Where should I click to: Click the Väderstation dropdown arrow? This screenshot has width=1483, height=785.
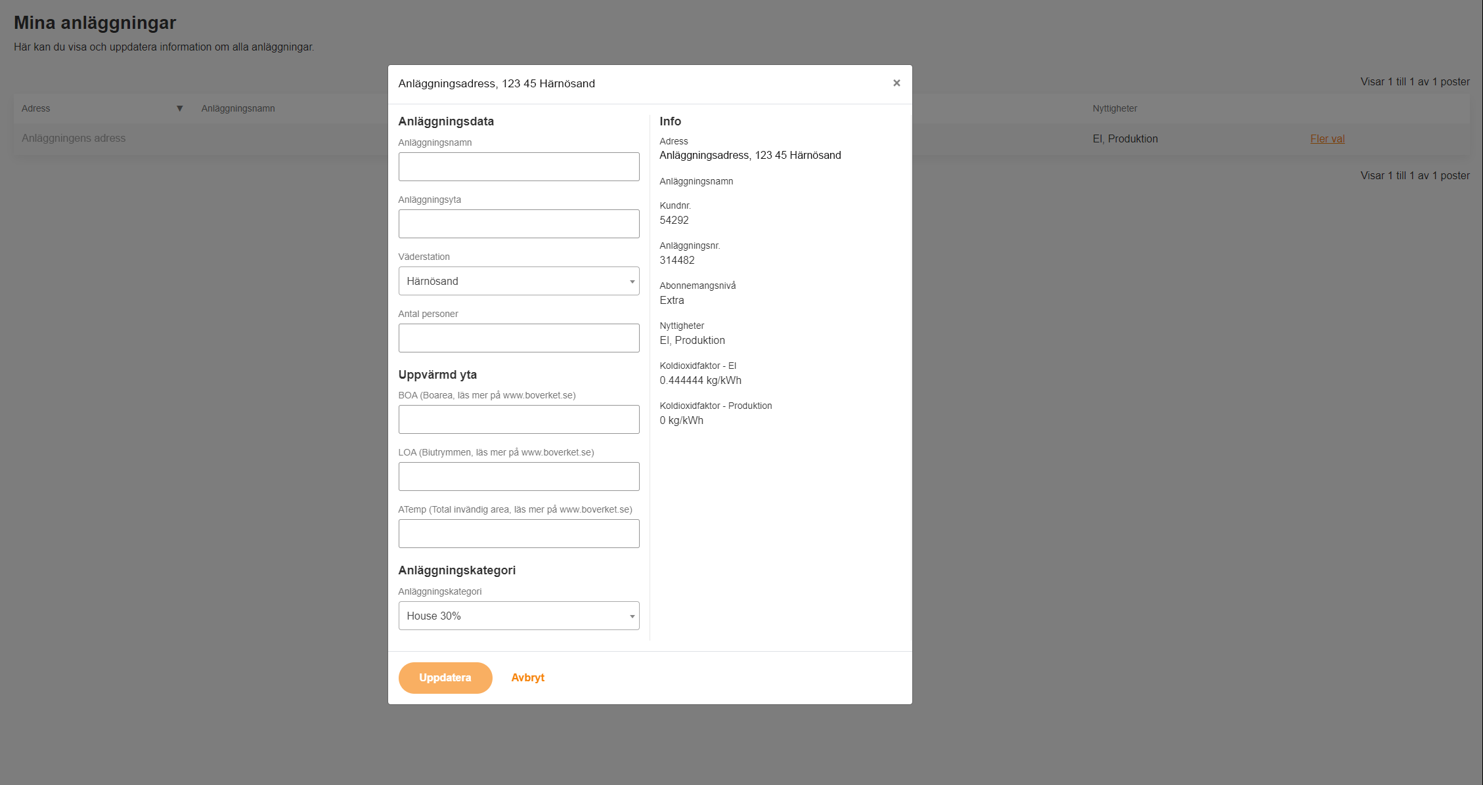point(632,282)
